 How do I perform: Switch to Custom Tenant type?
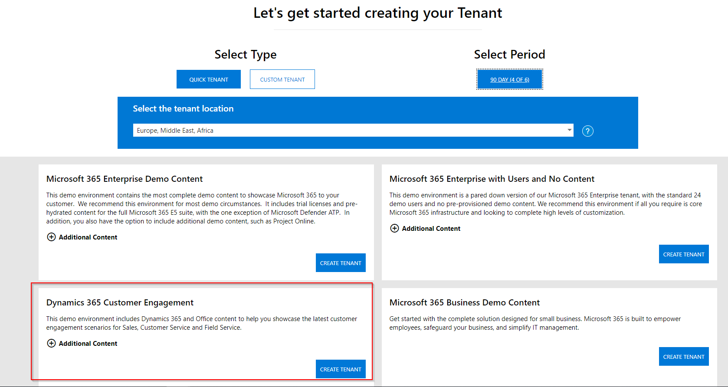[x=282, y=79]
